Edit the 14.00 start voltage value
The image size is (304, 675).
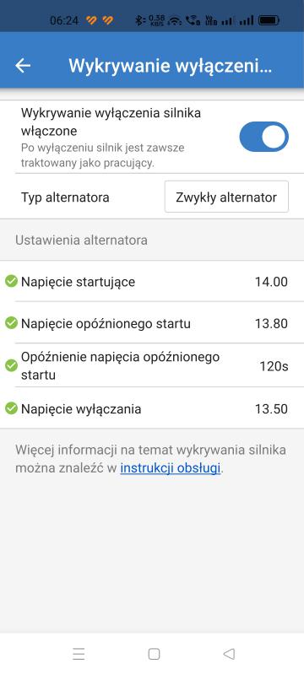coord(271,282)
